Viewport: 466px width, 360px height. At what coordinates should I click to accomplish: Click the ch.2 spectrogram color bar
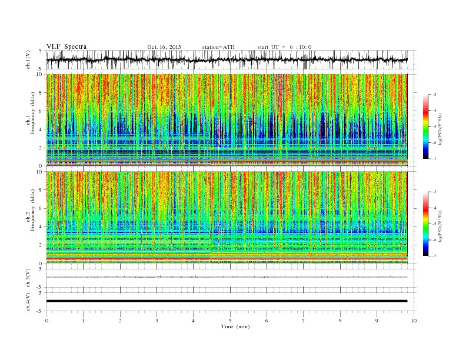(425, 224)
